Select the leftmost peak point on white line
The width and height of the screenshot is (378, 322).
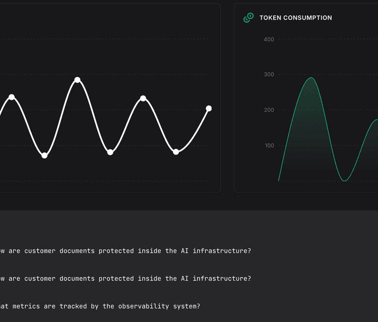click(x=12, y=97)
